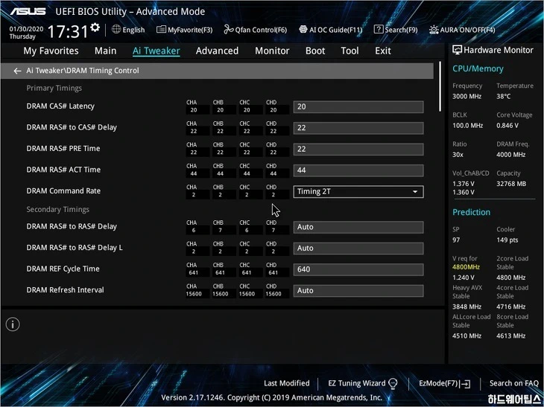The height and width of the screenshot is (407, 544).
Task: Go to the Boot tab
Action: click(x=315, y=51)
